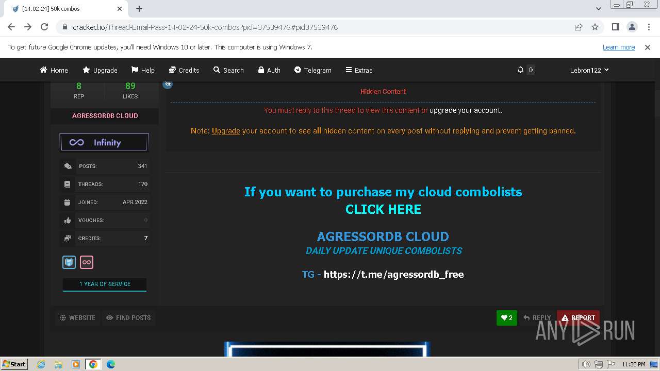Open Chrome three-dot menu
660x371 pixels.
(648, 27)
